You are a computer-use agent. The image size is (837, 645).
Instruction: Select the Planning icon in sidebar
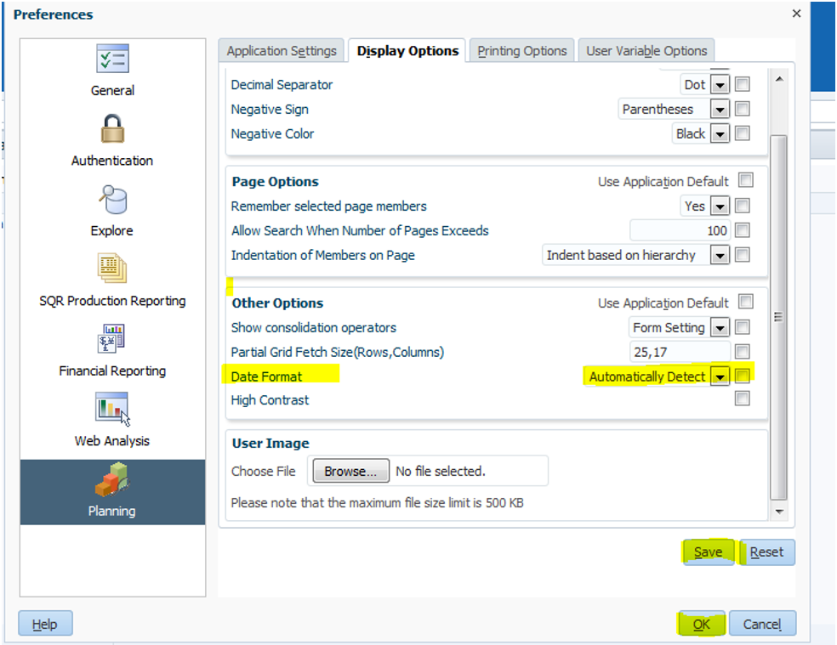click(112, 481)
